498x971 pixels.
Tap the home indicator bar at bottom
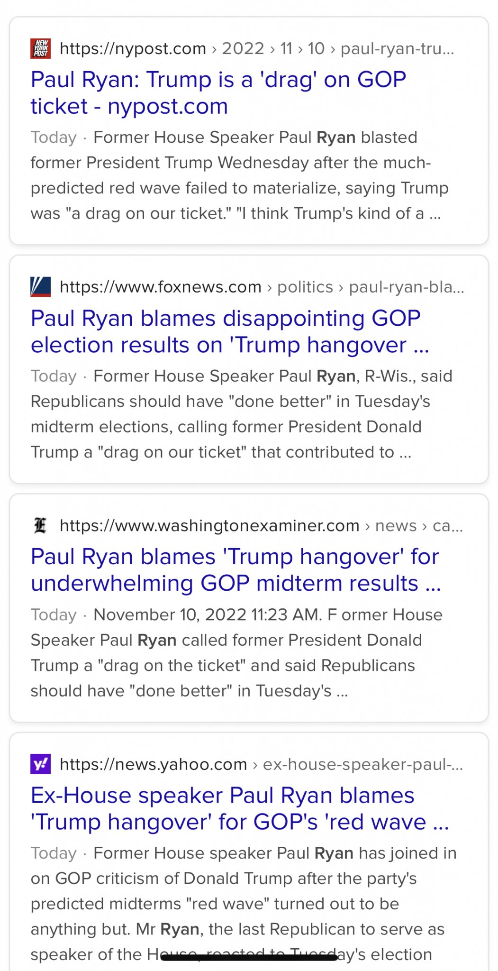[x=249, y=957]
